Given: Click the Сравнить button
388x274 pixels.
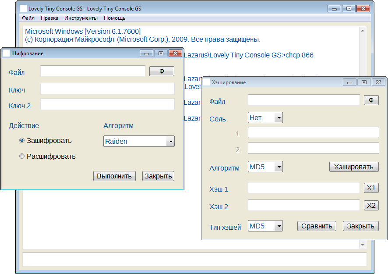Looking at the screenshot, I should 317,226.
